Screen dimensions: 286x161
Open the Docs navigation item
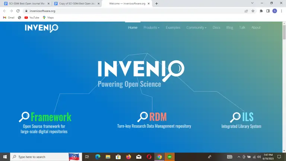(216, 28)
